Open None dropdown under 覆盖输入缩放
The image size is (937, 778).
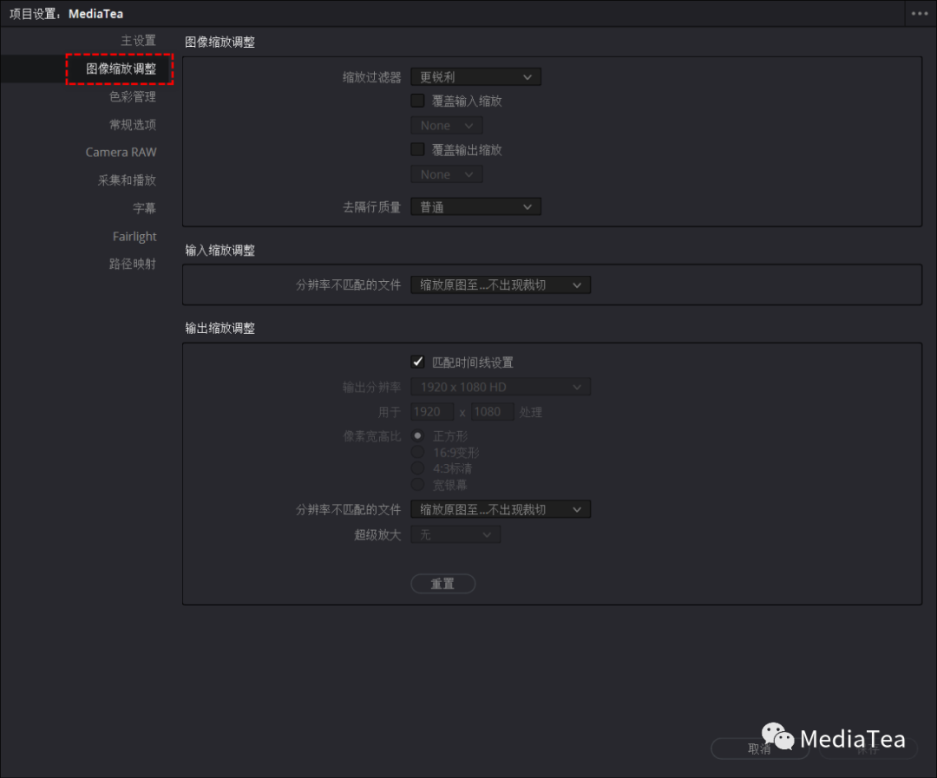pyautogui.click(x=447, y=126)
